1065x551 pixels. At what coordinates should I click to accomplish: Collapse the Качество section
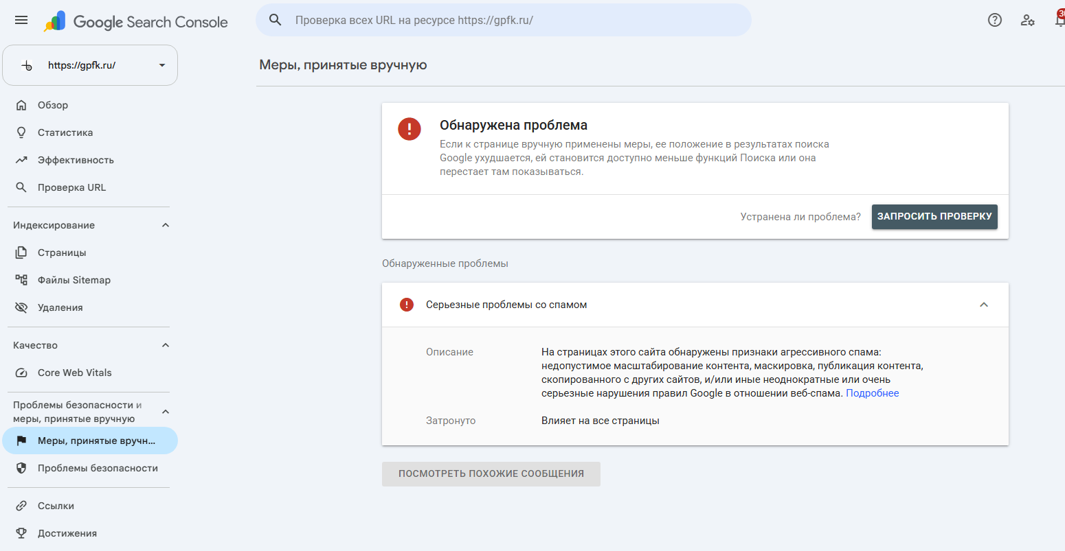point(165,345)
